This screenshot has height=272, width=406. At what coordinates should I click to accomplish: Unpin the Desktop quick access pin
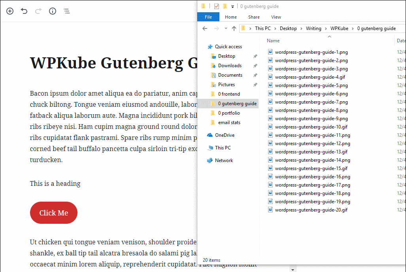(x=255, y=56)
